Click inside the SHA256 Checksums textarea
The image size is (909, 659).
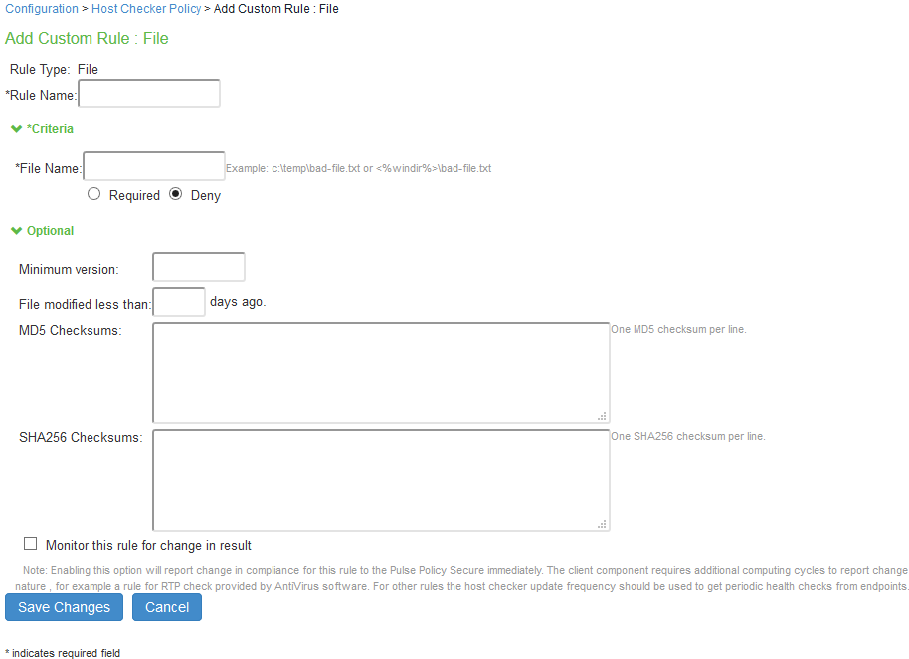(381, 480)
